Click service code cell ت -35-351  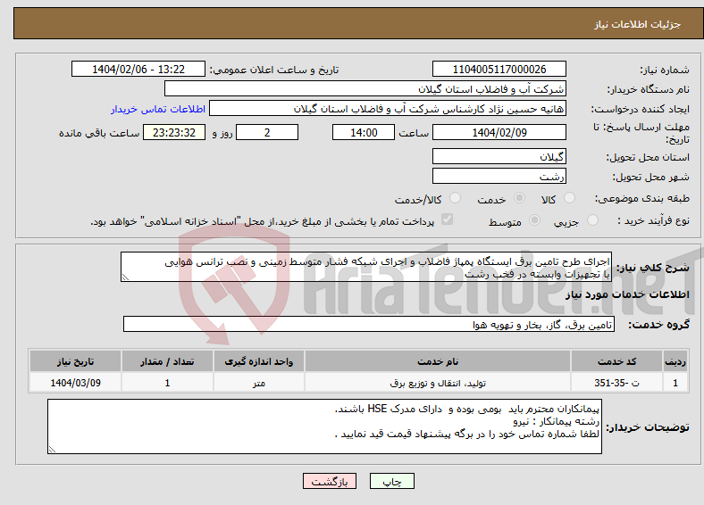point(617,383)
